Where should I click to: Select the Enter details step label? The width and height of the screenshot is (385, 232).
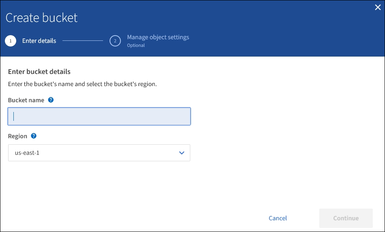[39, 41]
